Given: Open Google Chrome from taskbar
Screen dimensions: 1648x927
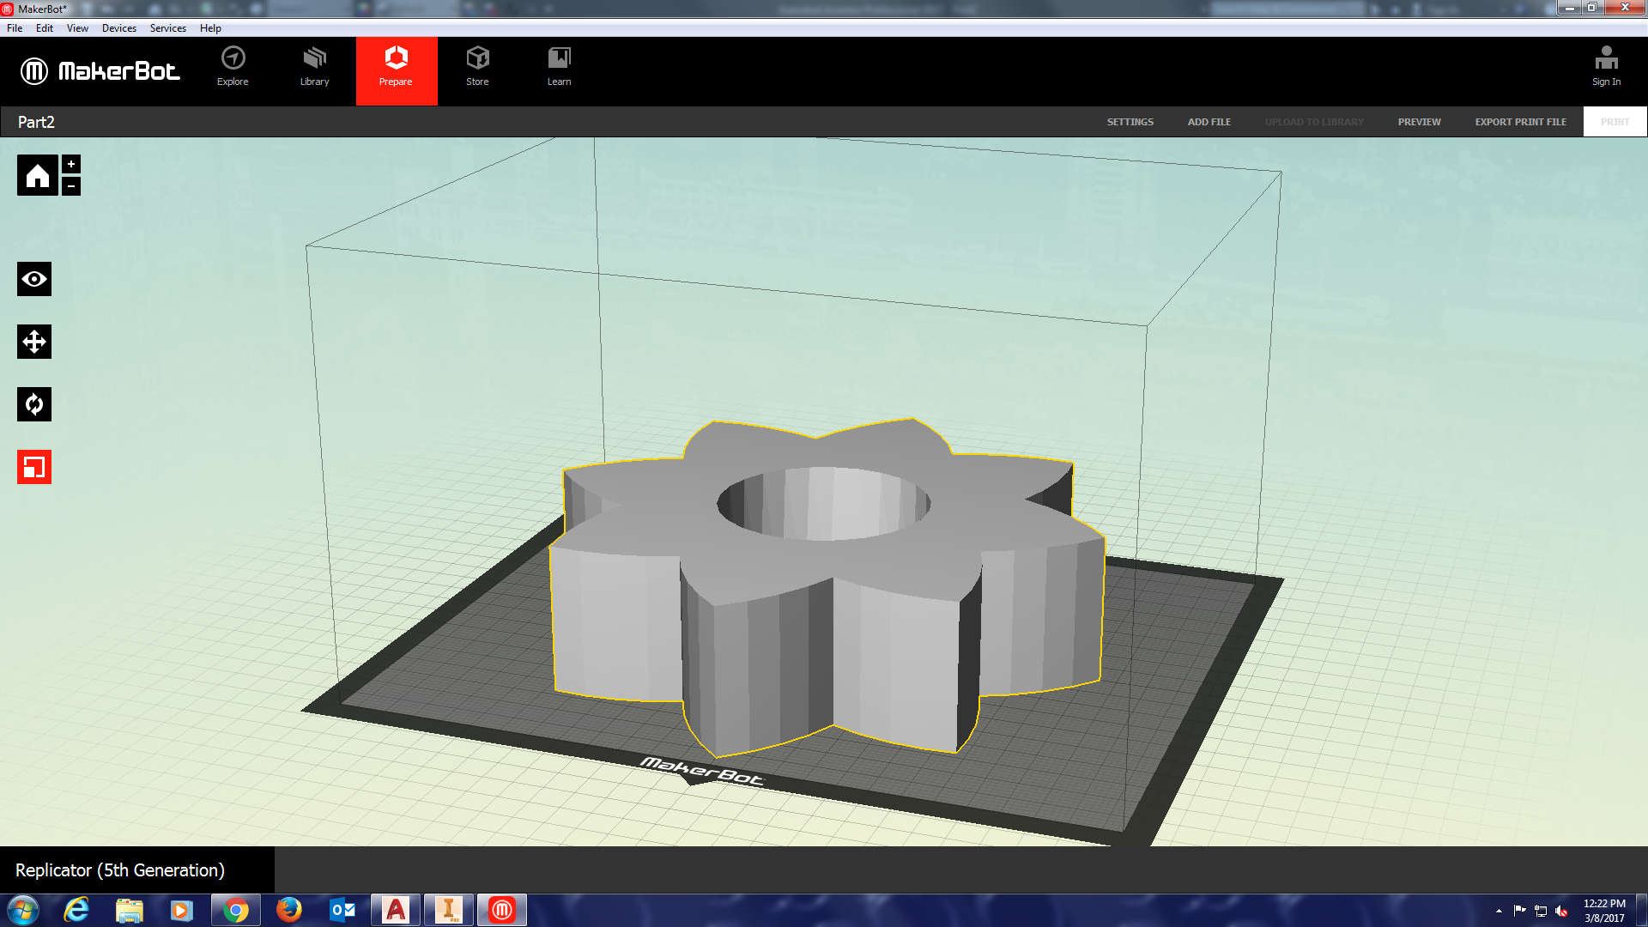Looking at the screenshot, I should pyautogui.click(x=235, y=910).
